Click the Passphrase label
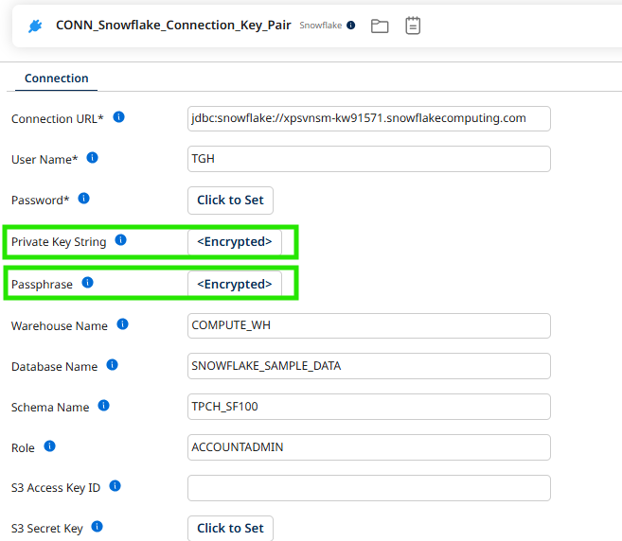622x541 pixels. pyautogui.click(x=42, y=285)
